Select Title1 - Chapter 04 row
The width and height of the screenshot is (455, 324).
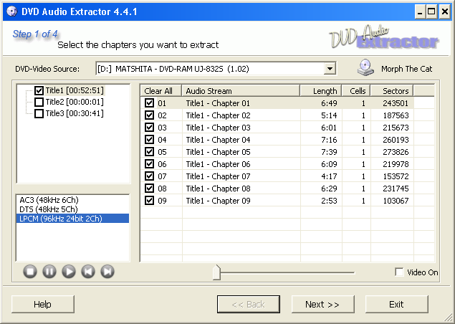(277, 140)
